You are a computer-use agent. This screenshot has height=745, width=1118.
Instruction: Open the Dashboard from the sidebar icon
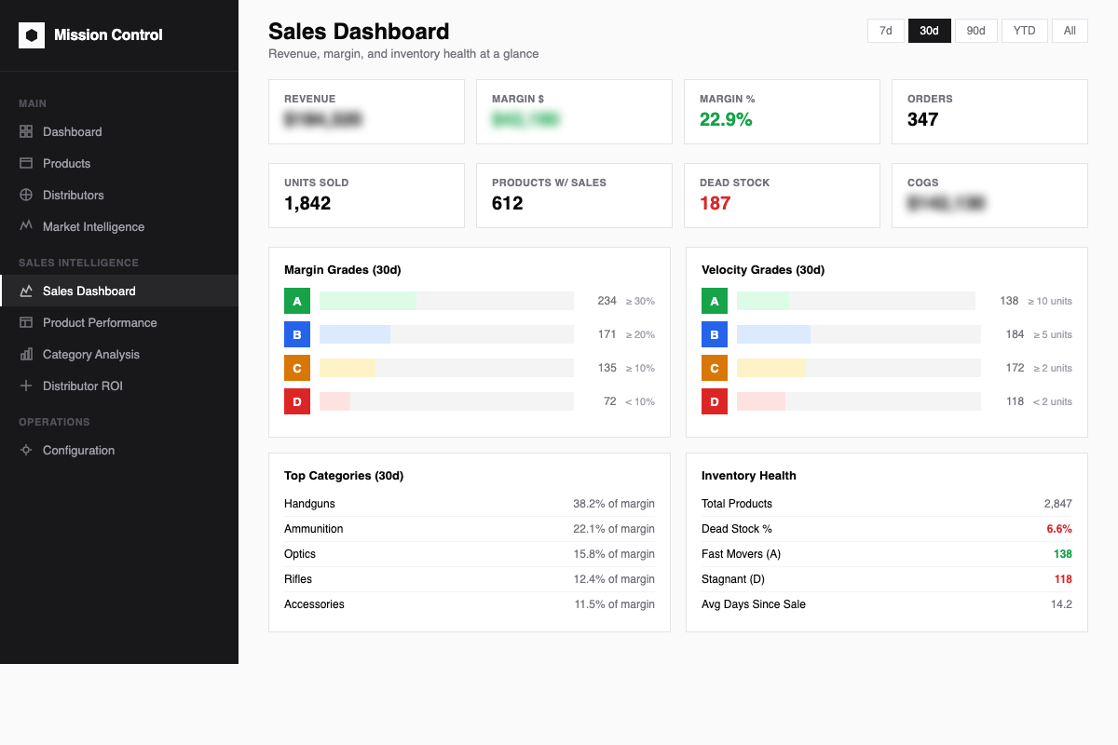pyautogui.click(x=28, y=131)
